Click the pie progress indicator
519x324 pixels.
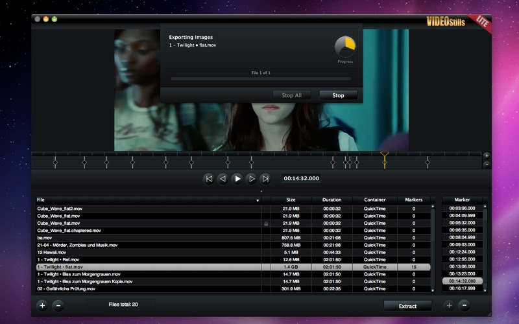pos(345,47)
